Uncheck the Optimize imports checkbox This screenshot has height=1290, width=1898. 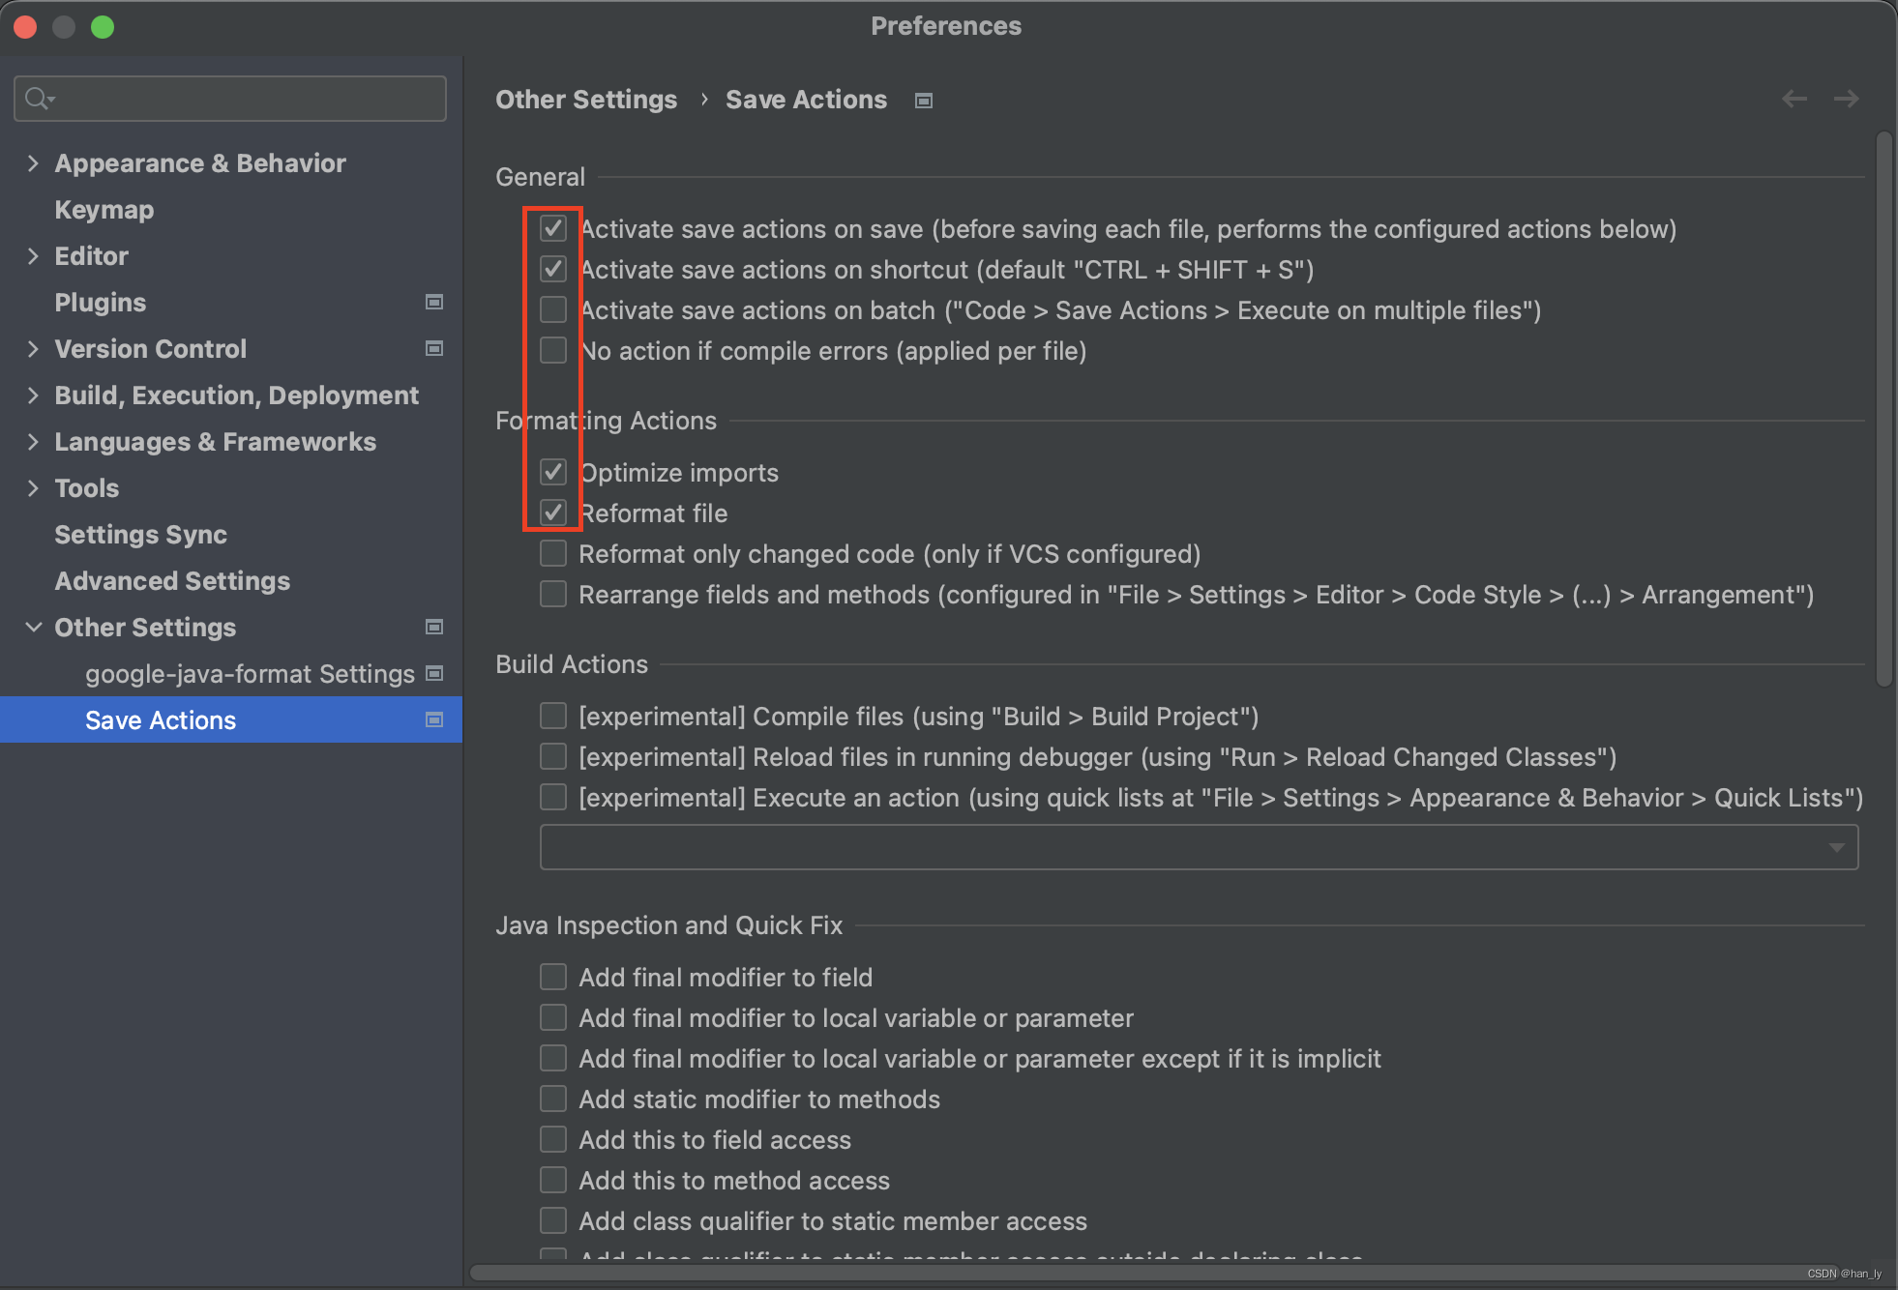coord(553,473)
